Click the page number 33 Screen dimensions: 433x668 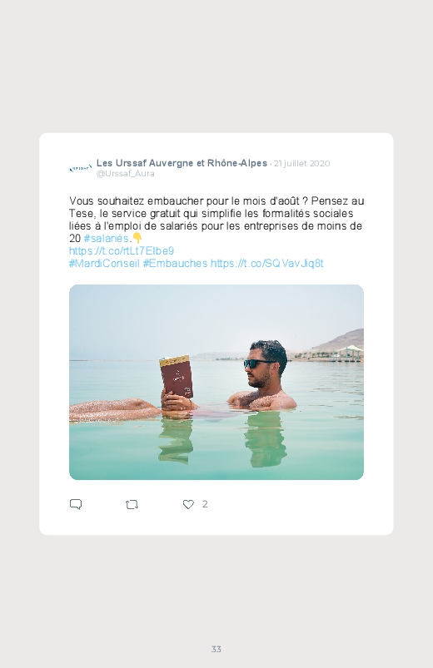216,649
